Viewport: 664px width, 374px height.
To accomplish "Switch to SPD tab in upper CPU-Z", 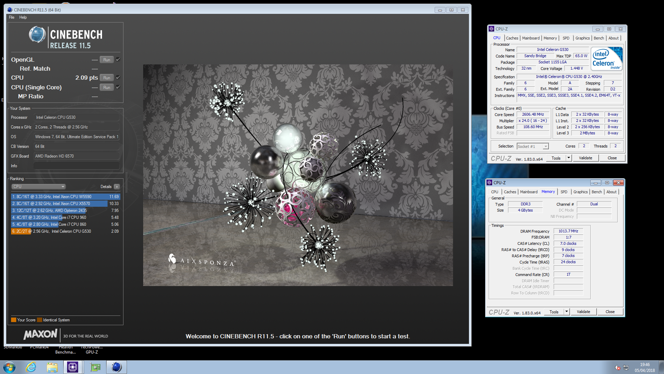I will 566,38.
